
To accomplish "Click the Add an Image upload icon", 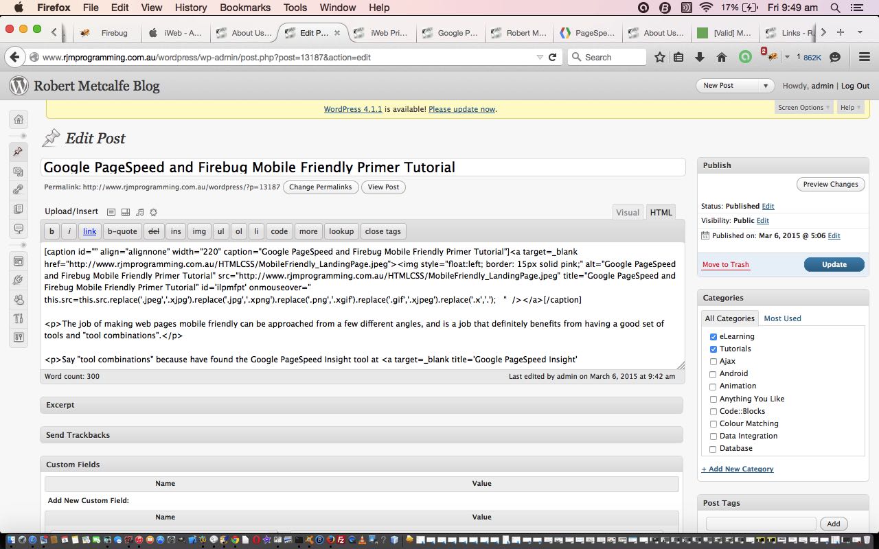I will pyautogui.click(x=111, y=212).
